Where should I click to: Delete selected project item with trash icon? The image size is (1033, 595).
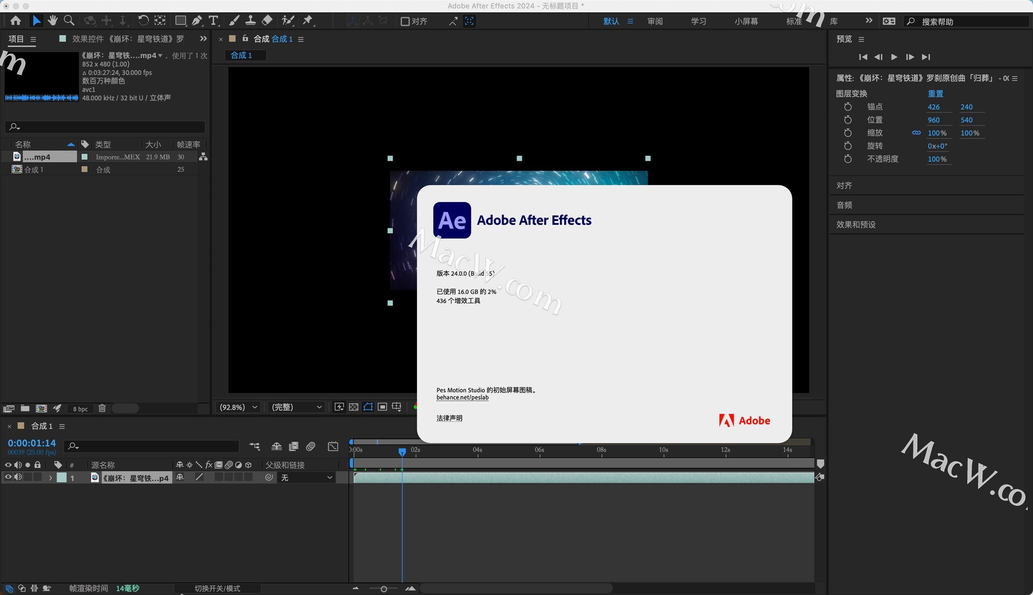click(x=102, y=408)
